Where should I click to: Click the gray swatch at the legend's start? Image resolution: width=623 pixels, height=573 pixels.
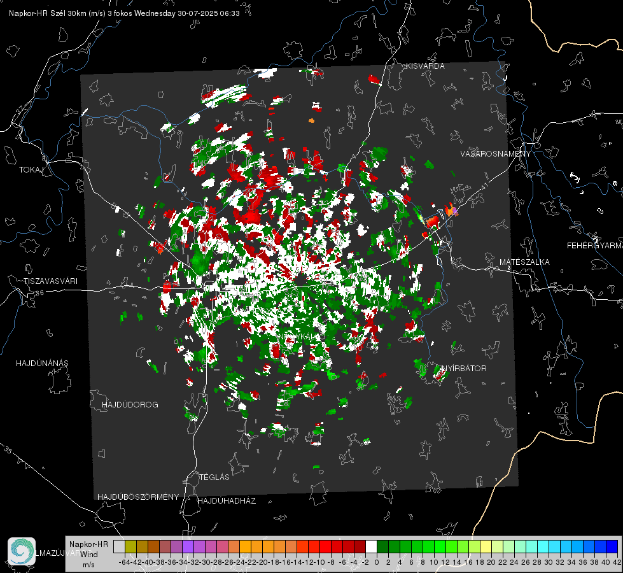click(119, 546)
